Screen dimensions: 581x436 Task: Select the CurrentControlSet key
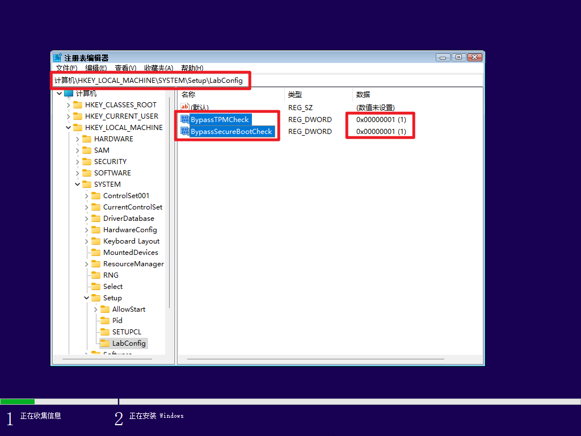point(133,207)
